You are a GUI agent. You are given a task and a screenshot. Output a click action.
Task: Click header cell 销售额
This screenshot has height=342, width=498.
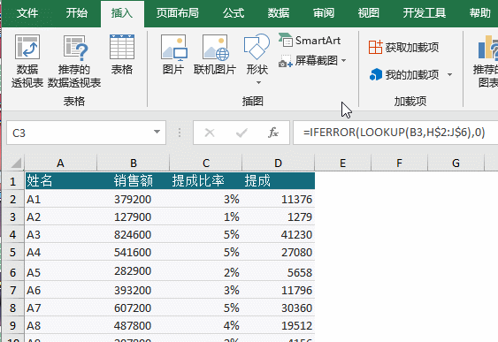coord(134,181)
